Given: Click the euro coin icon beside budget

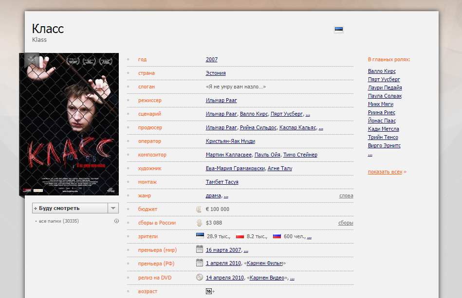Looking at the screenshot, I should pos(199,210).
